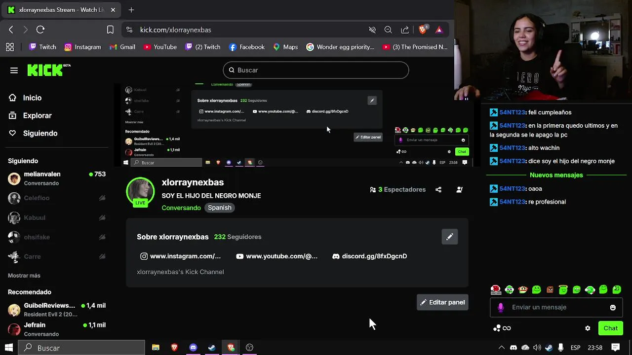Viewport: 632px width, 355px height.
Task: Open Facebook bookmark
Action: 247,47
